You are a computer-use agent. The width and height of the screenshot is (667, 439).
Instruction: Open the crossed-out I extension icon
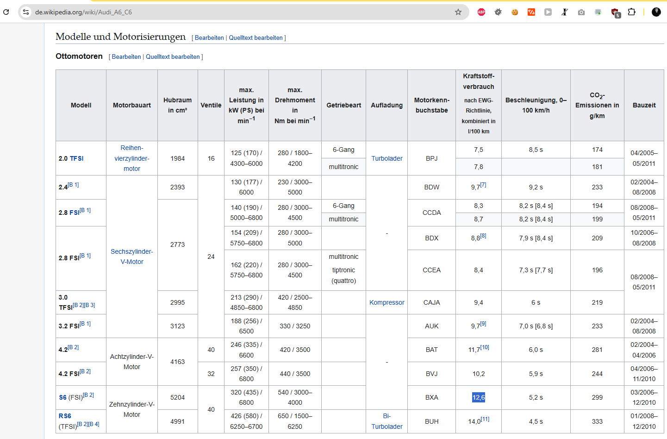click(565, 12)
